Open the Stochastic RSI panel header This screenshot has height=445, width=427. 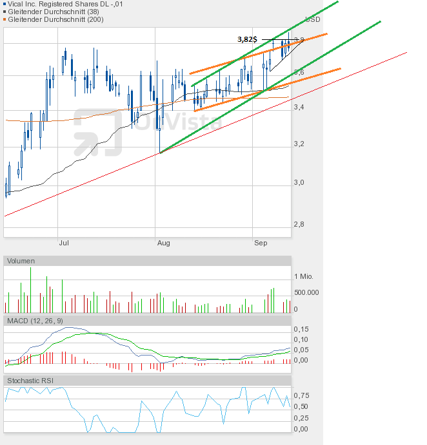point(32,381)
